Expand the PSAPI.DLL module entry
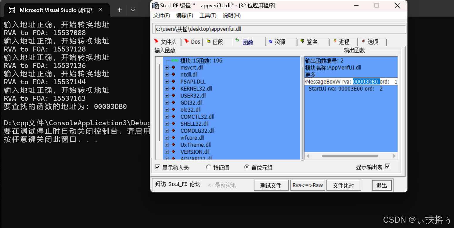This screenshot has height=228, width=454. pyautogui.click(x=167, y=82)
